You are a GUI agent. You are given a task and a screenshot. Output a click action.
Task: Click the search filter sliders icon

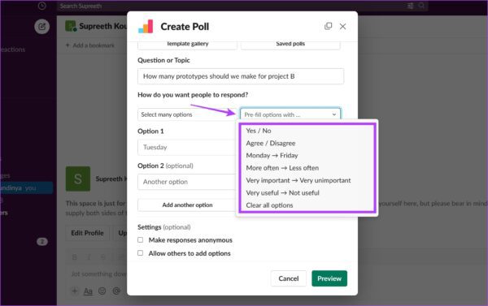411,6
